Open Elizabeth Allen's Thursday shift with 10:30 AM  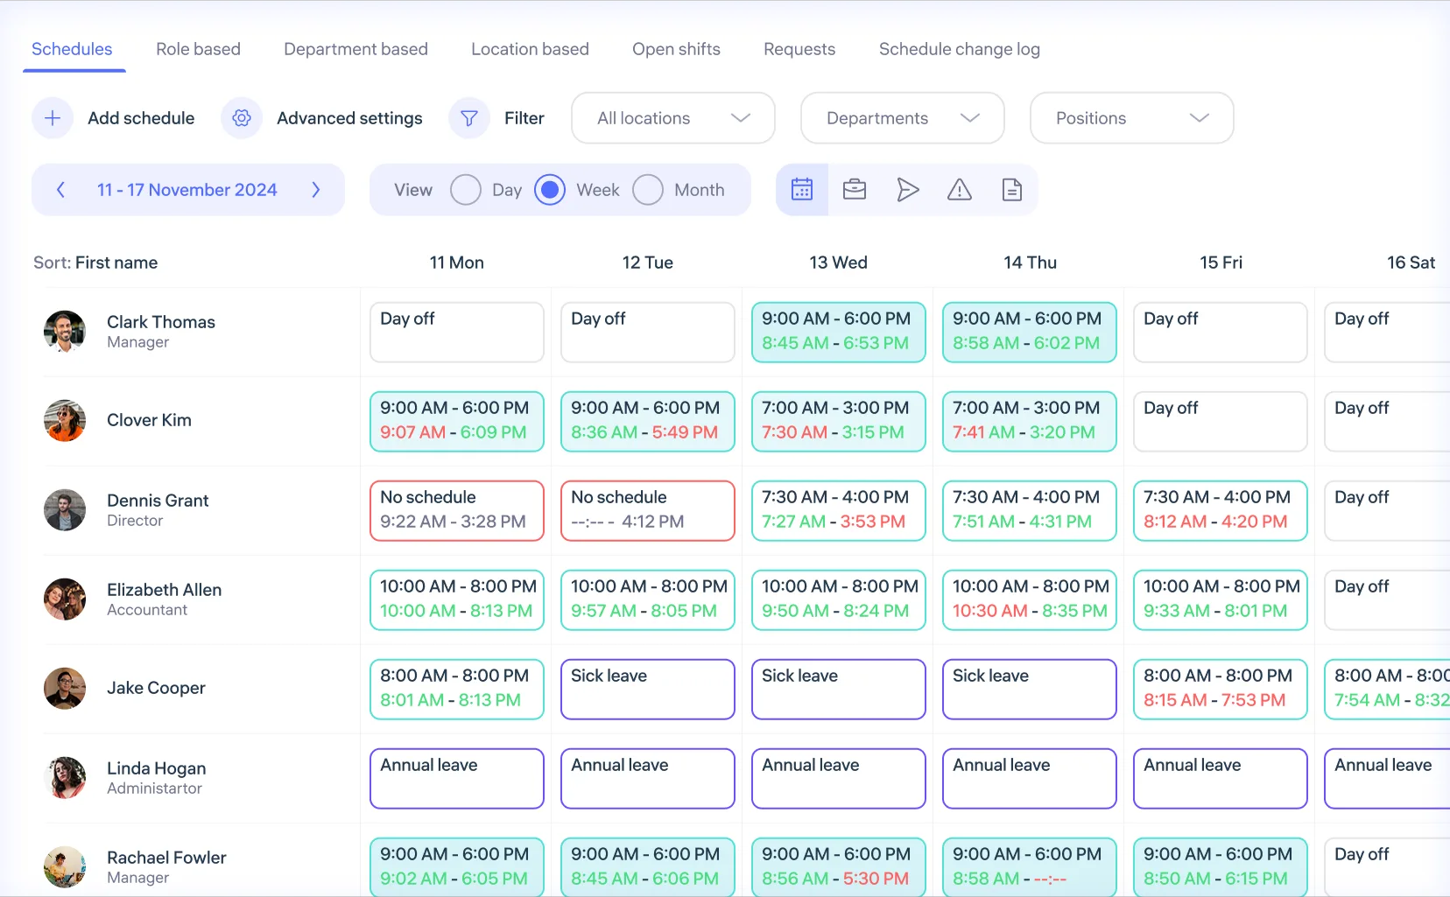(x=1030, y=599)
